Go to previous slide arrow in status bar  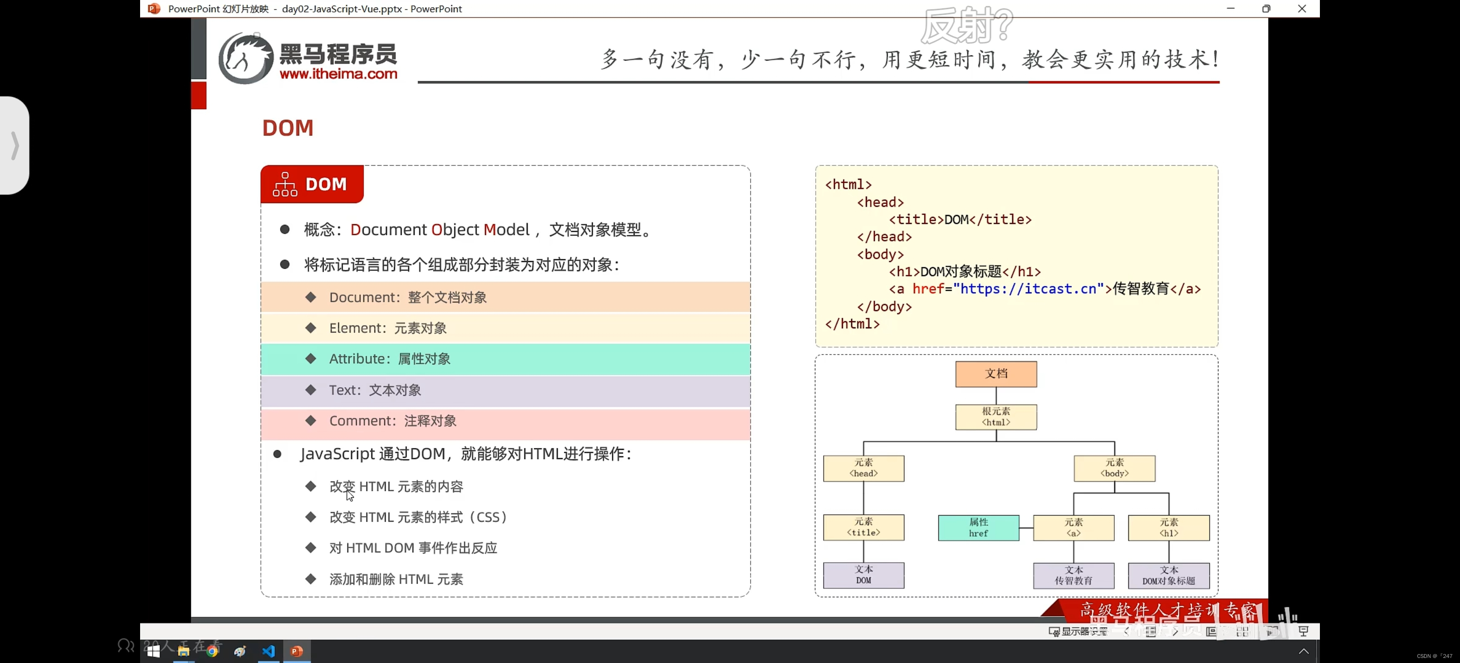tap(1127, 631)
